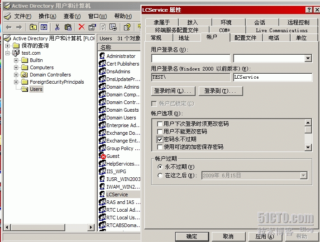Click the Users folder in tree
Screen dimensions: 320x242
click(x=36, y=89)
